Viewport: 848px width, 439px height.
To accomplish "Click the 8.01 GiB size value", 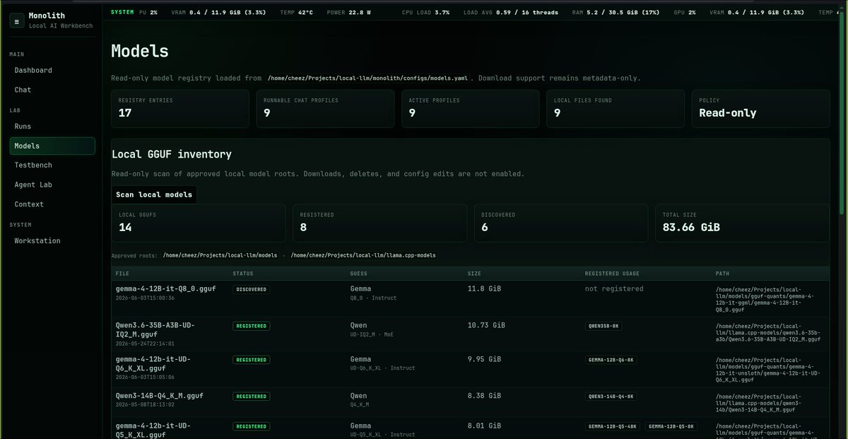I will click(484, 426).
